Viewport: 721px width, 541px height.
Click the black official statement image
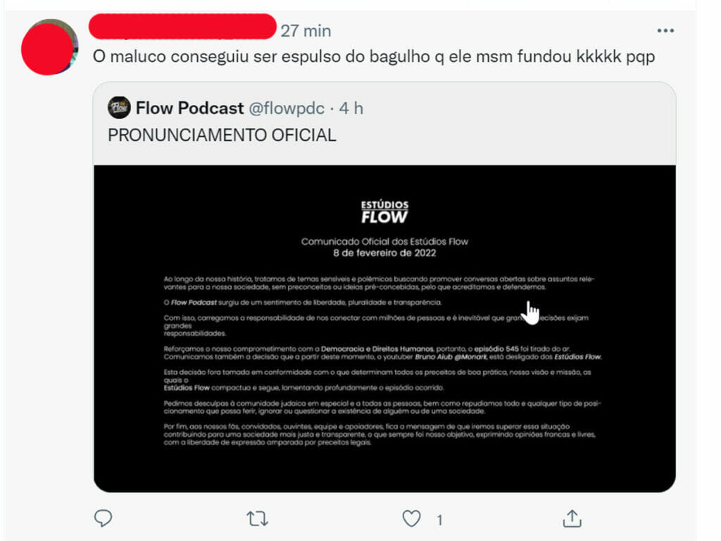[x=385, y=329]
